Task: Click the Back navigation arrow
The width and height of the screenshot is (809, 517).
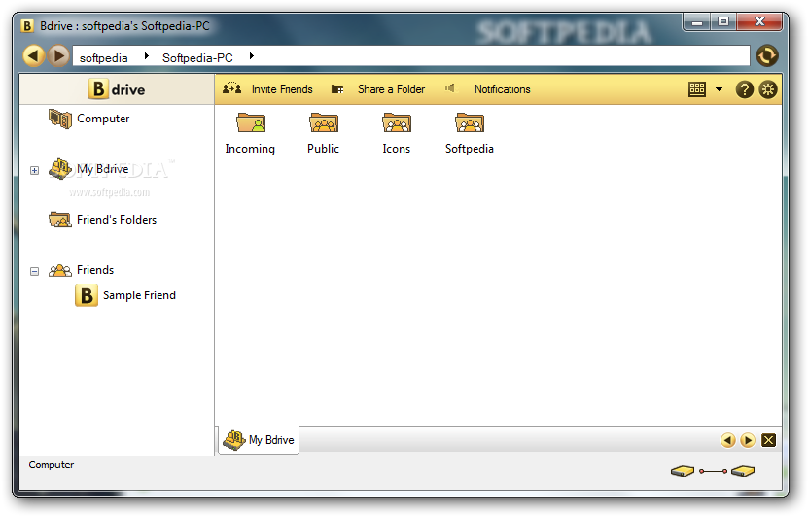Action: (33, 55)
